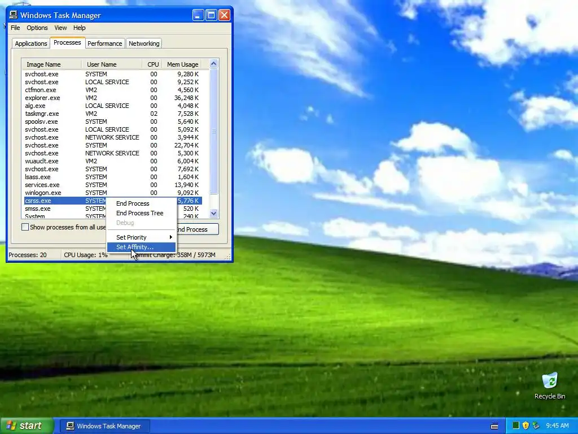Click the process list scroll up arrow
The image size is (578, 434).
[x=213, y=64]
